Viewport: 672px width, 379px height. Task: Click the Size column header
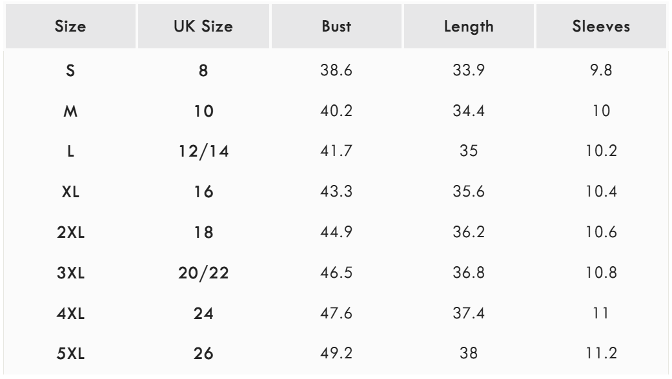click(70, 30)
